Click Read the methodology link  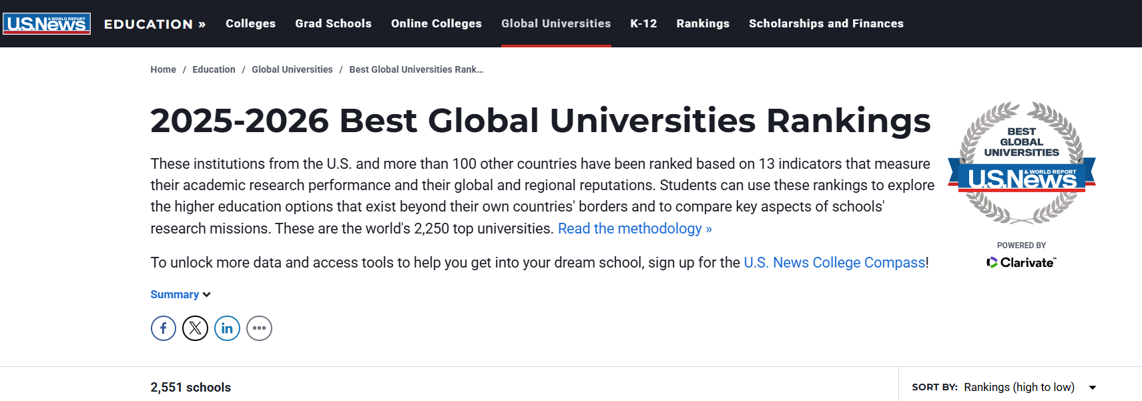click(x=635, y=229)
